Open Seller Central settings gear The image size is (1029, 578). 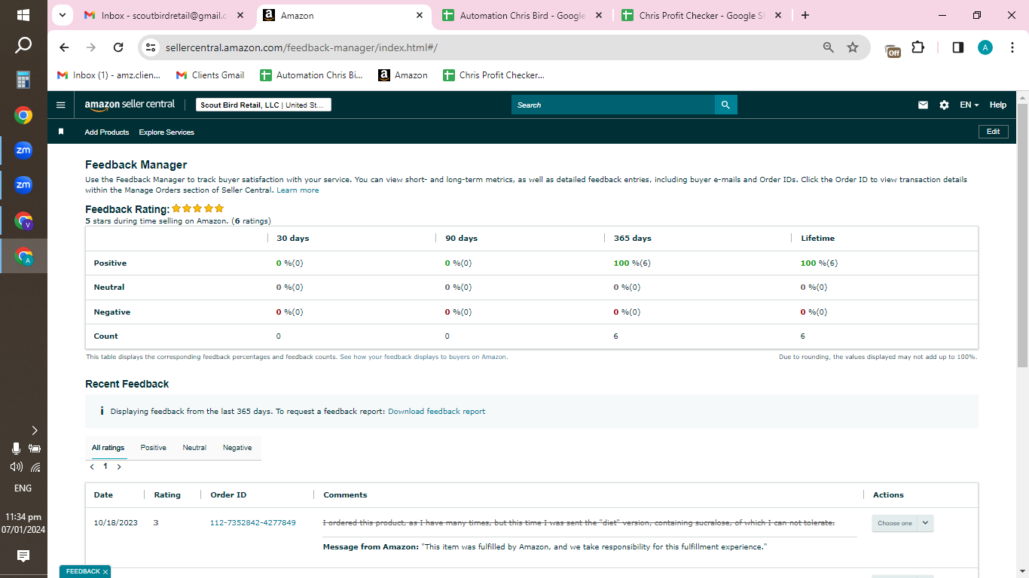[x=944, y=105]
